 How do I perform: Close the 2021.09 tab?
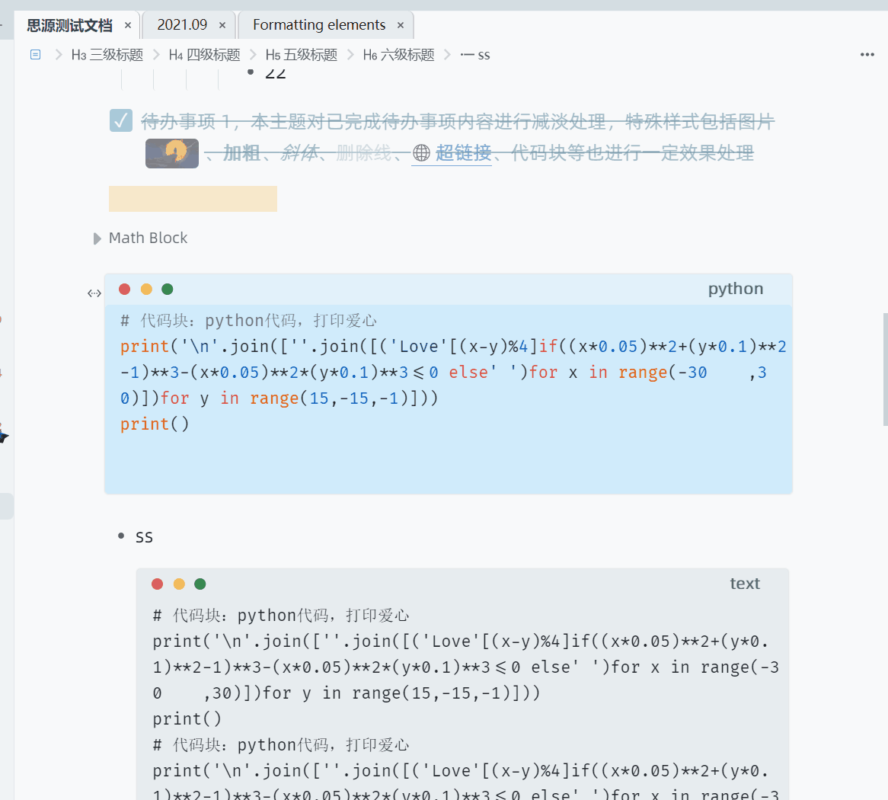tap(222, 24)
